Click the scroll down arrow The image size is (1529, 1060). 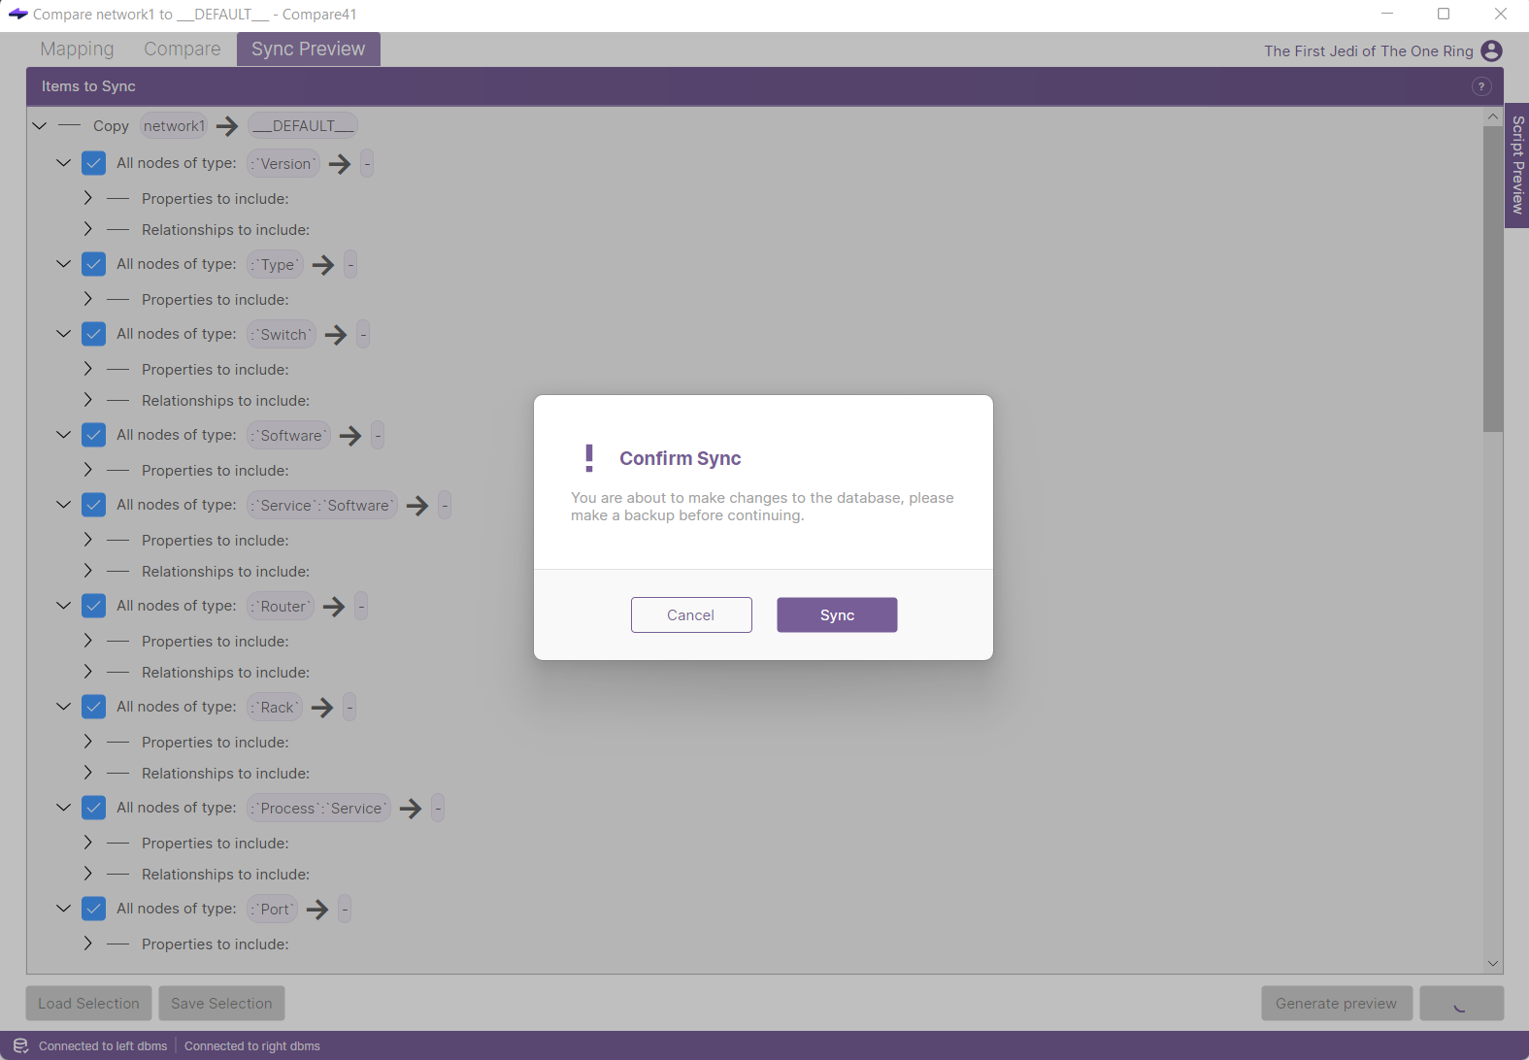pos(1493,963)
